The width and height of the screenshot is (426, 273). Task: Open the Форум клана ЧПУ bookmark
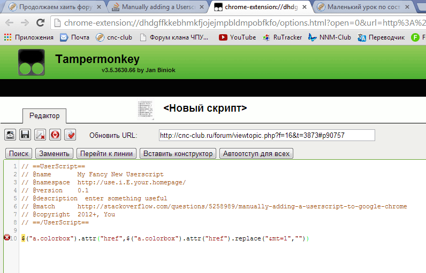tap(174, 37)
